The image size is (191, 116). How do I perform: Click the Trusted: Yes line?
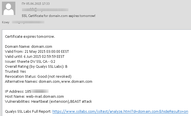[x=15, y=71]
